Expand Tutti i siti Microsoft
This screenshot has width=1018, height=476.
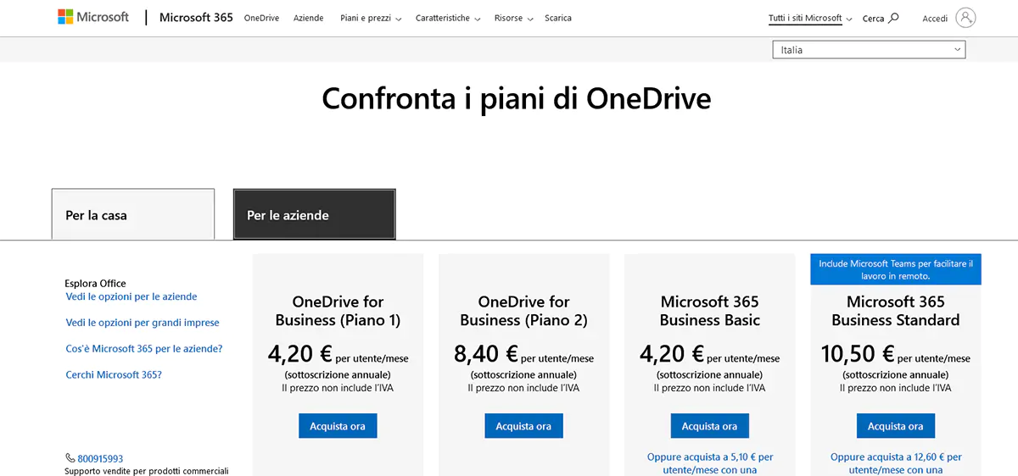tap(810, 18)
